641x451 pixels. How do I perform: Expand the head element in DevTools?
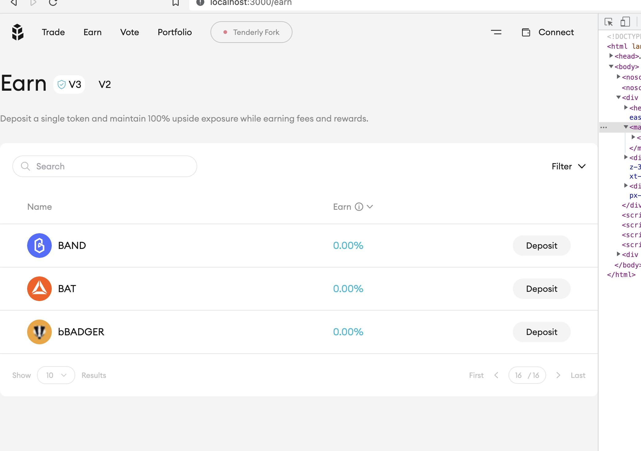click(611, 56)
